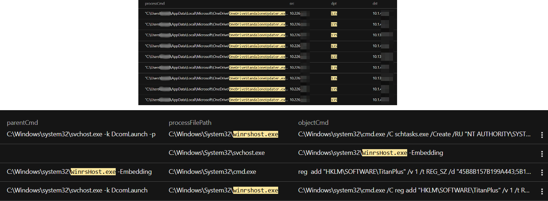Click the parentCmd cell ending in DcomLaunch -p

pyautogui.click(x=81, y=134)
